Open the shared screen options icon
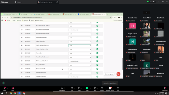 click(57, 2)
